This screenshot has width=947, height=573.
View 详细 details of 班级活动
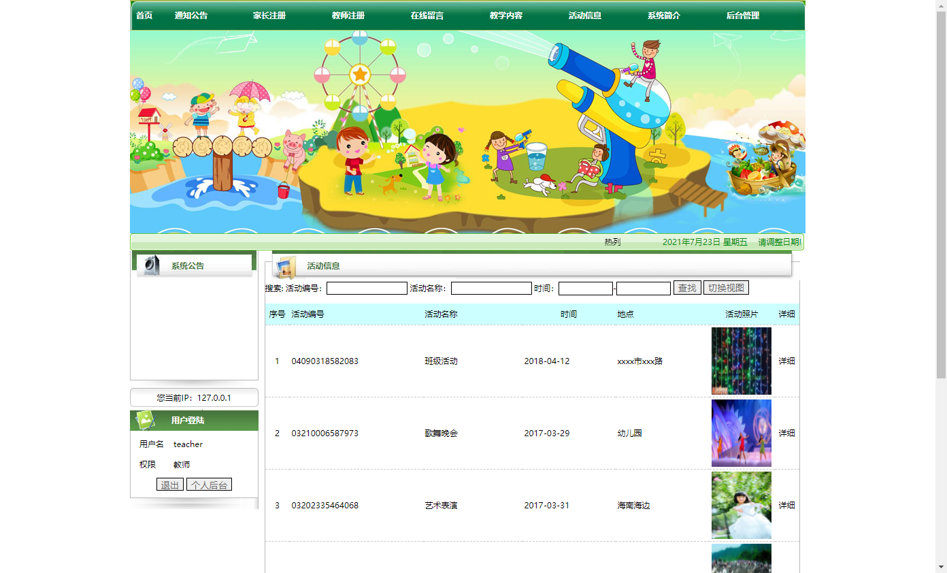coord(786,361)
